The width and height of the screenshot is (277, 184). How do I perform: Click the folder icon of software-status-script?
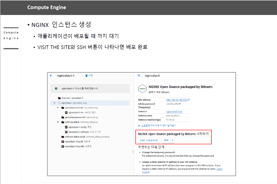pyautogui.click(x=63, y=137)
